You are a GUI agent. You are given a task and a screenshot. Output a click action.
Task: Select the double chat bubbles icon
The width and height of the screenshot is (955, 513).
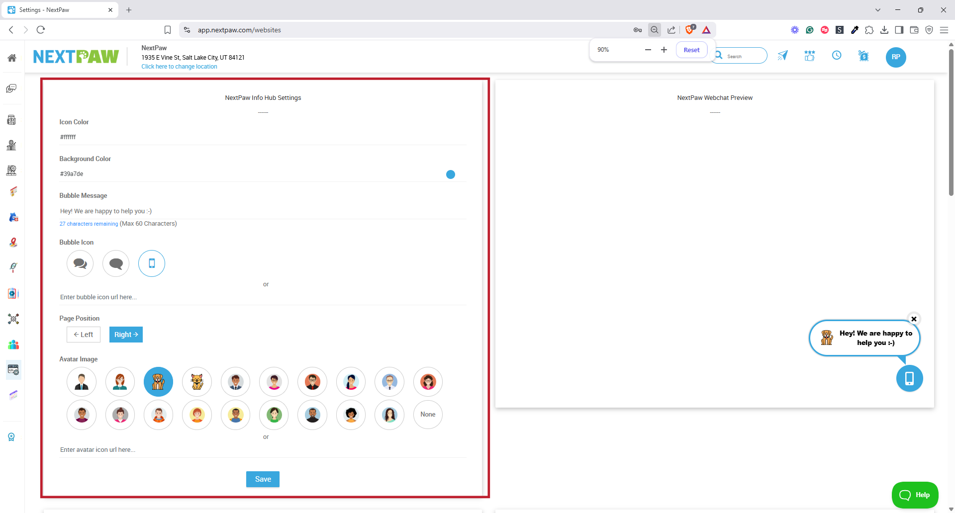tap(80, 263)
